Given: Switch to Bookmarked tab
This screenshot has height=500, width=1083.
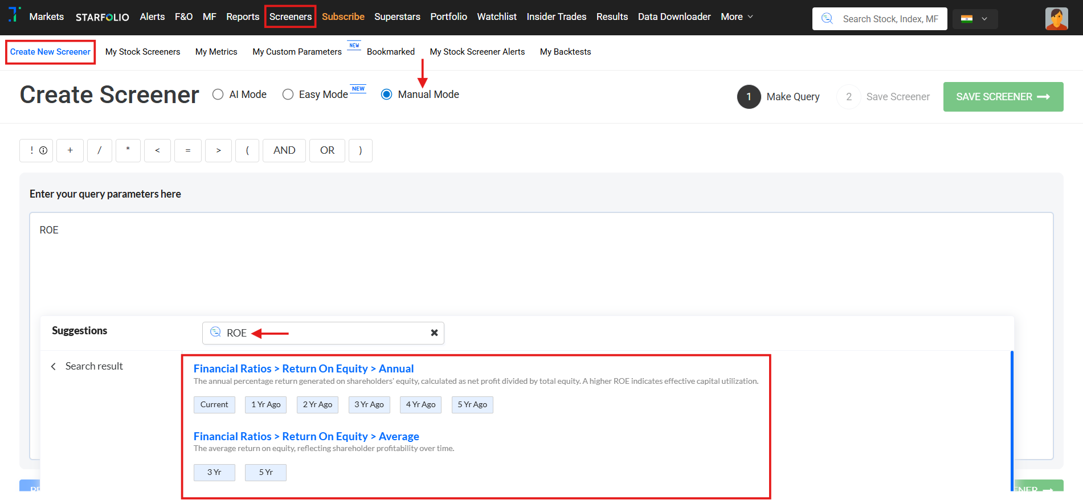Looking at the screenshot, I should tap(391, 52).
